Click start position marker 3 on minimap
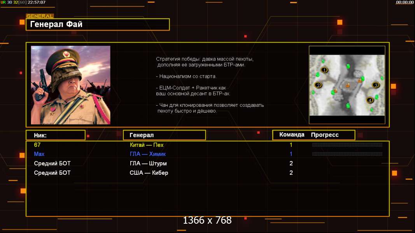 point(376,85)
